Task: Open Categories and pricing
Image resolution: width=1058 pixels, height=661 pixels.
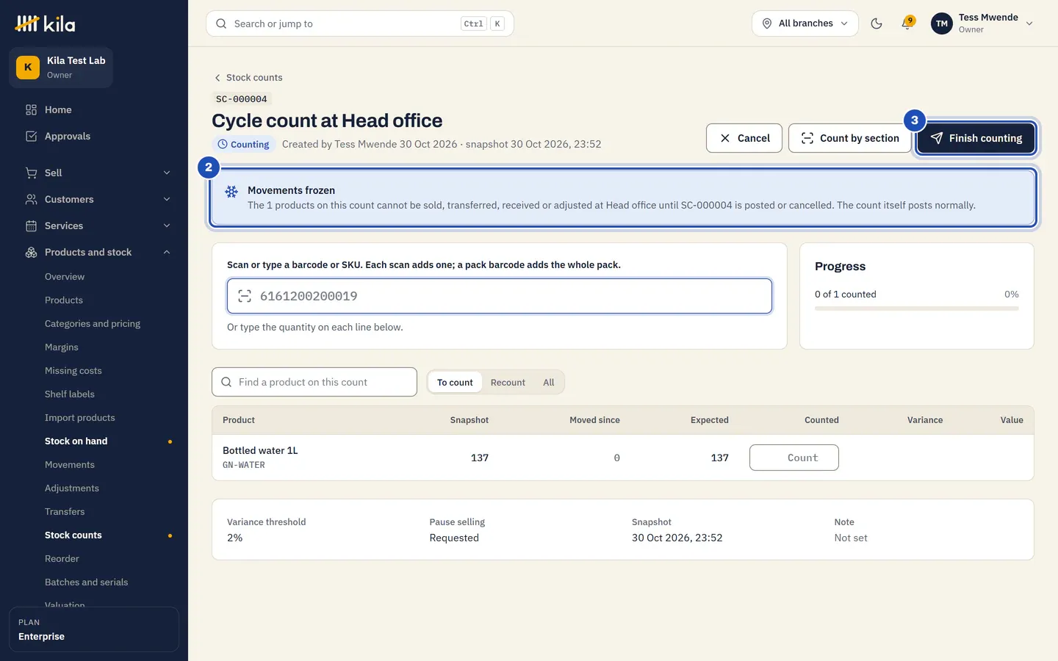Action: (x=93, y=324)
